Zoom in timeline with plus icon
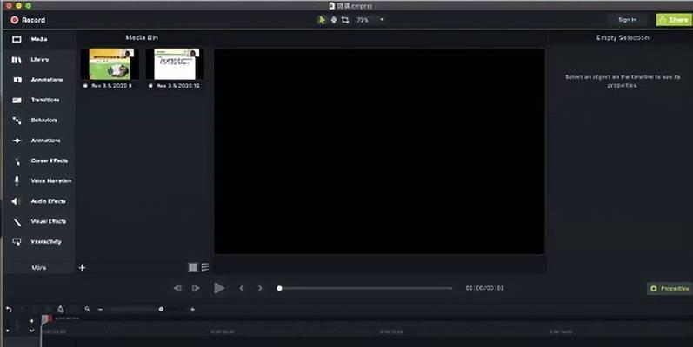This screenshot has width=693, height=347. click(x=192, y=310)
